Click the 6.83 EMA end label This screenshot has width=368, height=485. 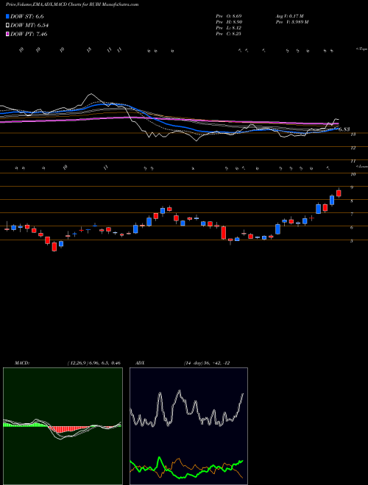click(344, 129)
